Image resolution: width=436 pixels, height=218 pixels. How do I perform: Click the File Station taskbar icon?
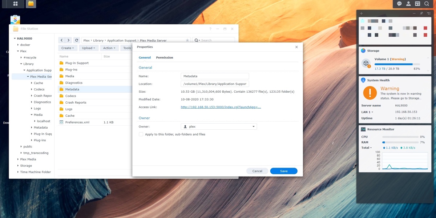tap(31, 4)
